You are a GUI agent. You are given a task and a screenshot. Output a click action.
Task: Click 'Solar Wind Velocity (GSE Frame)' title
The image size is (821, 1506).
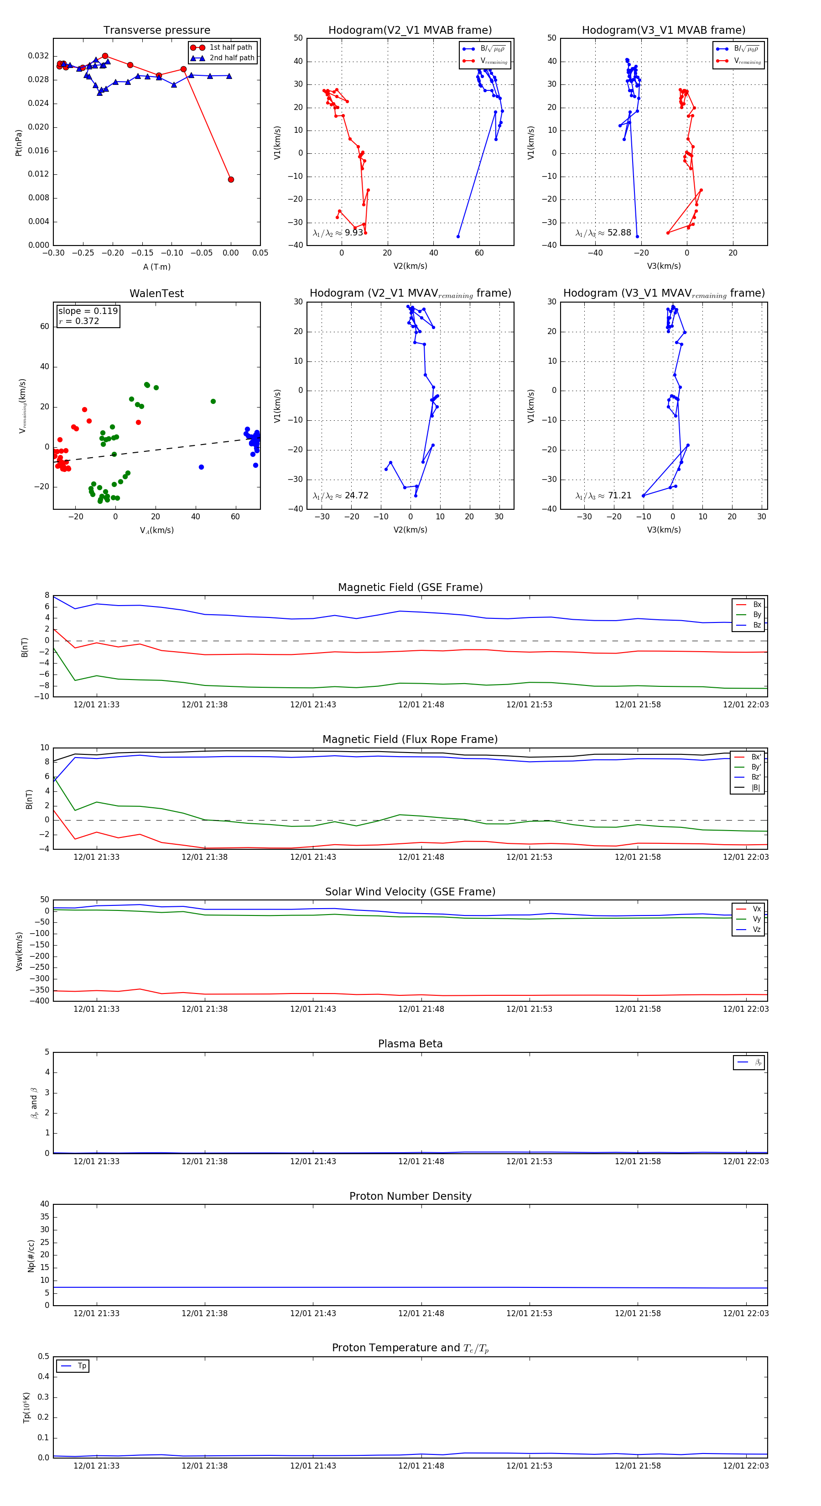[x=410, y=892]
